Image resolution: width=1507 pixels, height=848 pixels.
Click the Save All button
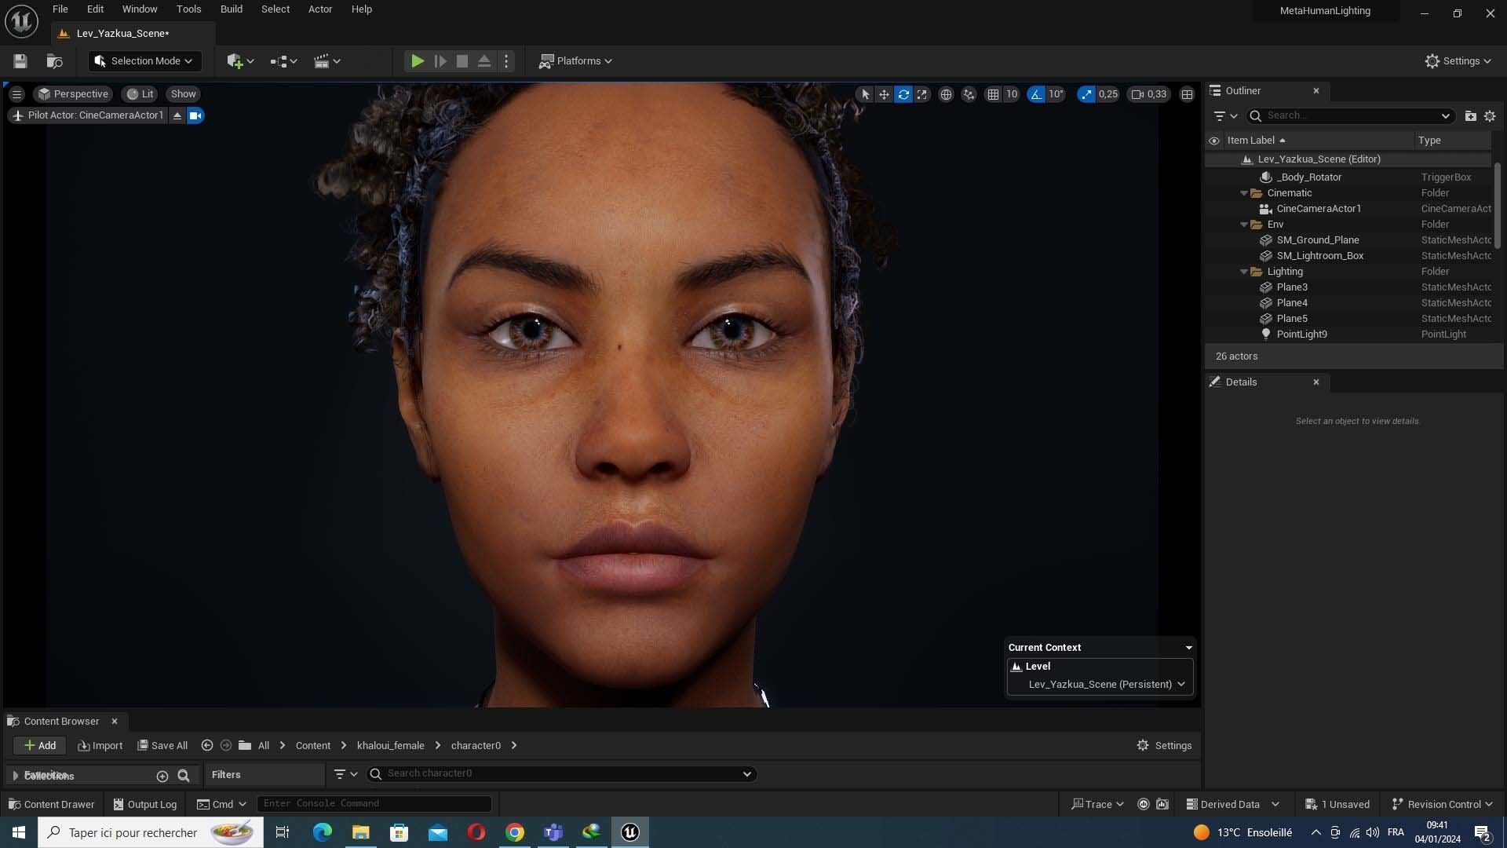tap(162, 745)
